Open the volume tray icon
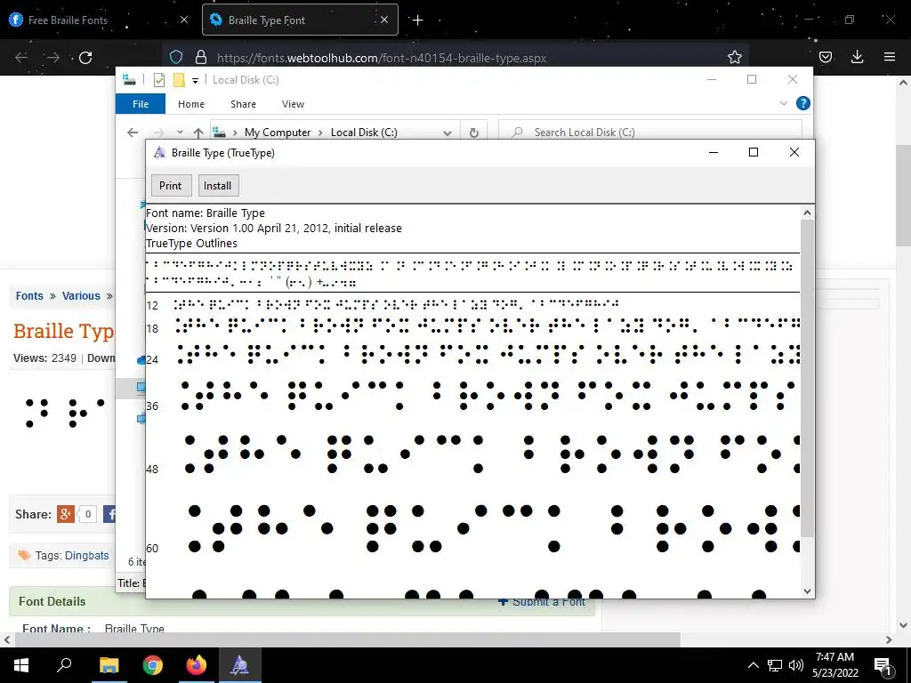The height and width of the screenshot is (683, 911). [796, 665]
